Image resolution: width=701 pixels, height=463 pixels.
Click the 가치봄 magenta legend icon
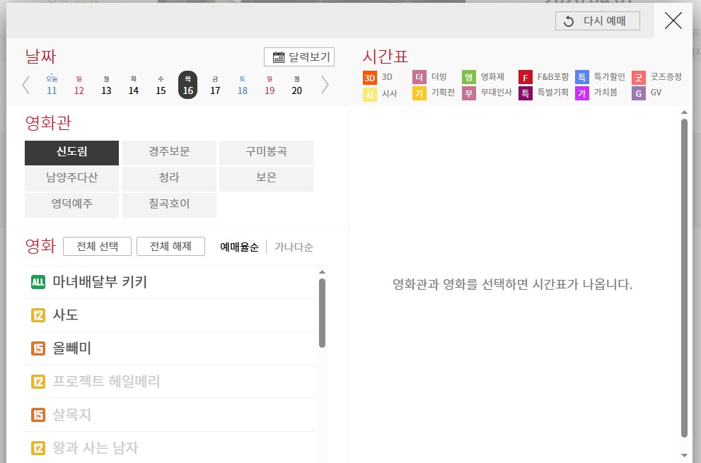[581, 93]
